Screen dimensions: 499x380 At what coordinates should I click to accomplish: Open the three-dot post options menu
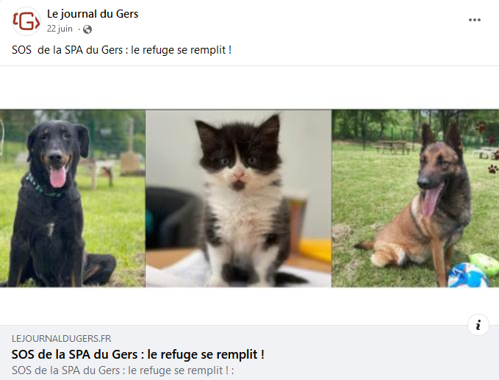[x=475, y=20]
